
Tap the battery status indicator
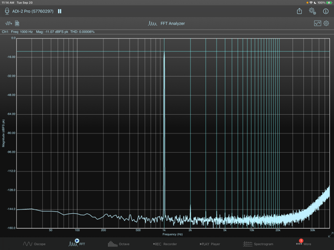click(x=329, y=3)
